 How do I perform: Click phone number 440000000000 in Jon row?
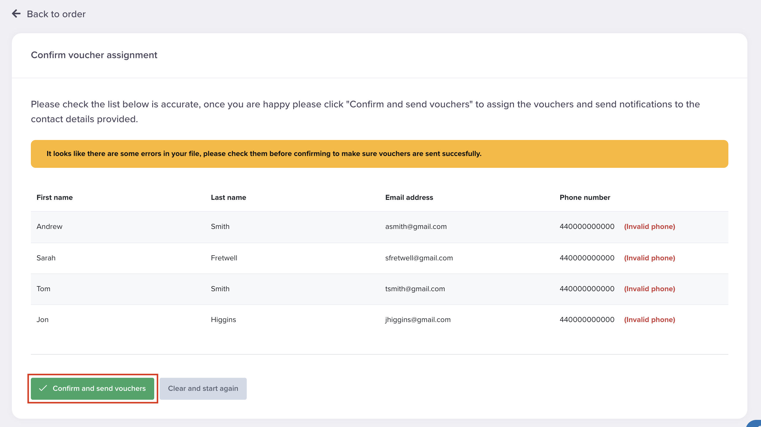click(587, 320)
